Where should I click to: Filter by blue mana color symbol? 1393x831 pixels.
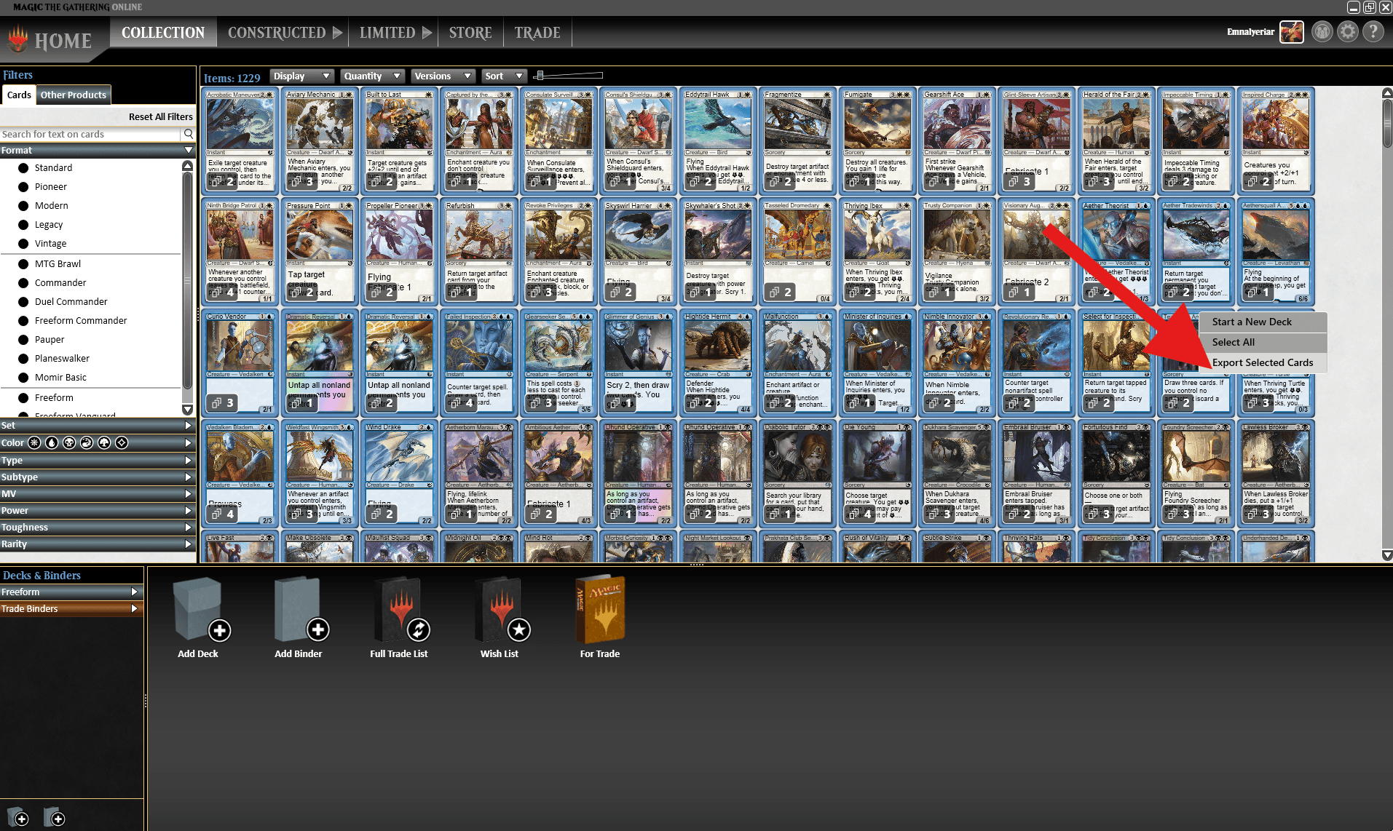[52, 442]
